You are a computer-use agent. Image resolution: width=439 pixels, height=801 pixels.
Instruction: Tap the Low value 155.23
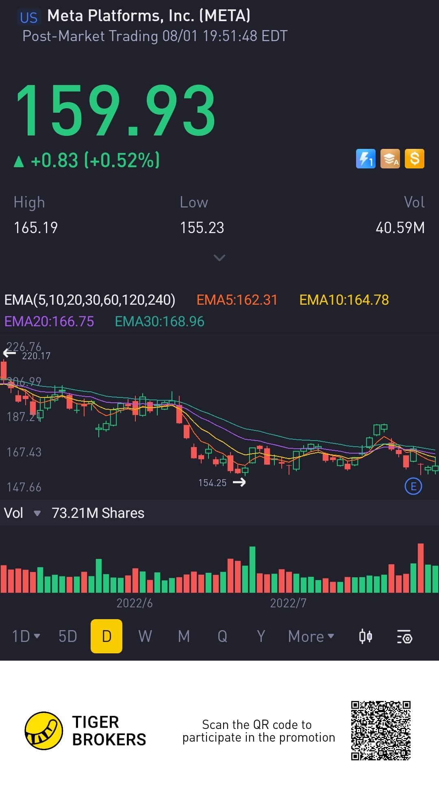(202, 228)
